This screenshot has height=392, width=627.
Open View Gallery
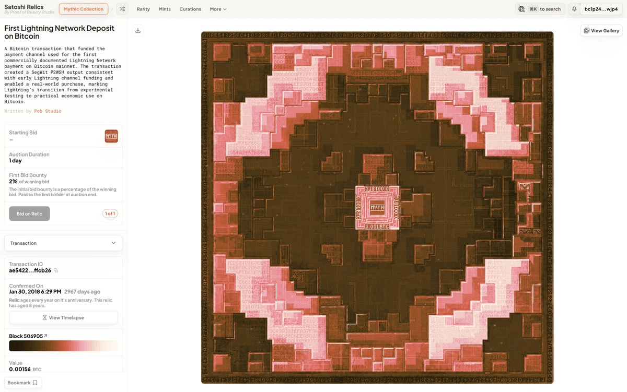pyautogui.click(x=601, y=31)
